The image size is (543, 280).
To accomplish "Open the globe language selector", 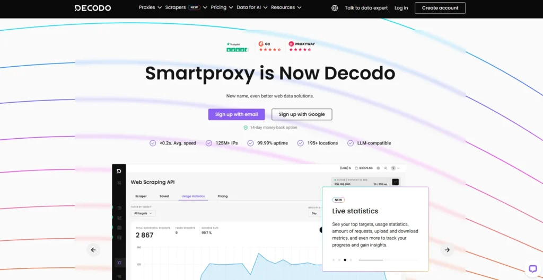I will point(335,8).
